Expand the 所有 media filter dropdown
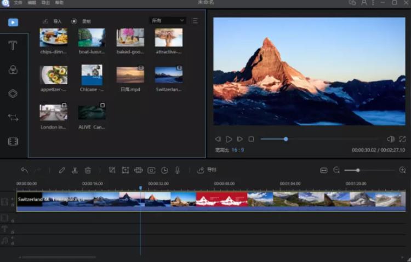 [168, 21]
